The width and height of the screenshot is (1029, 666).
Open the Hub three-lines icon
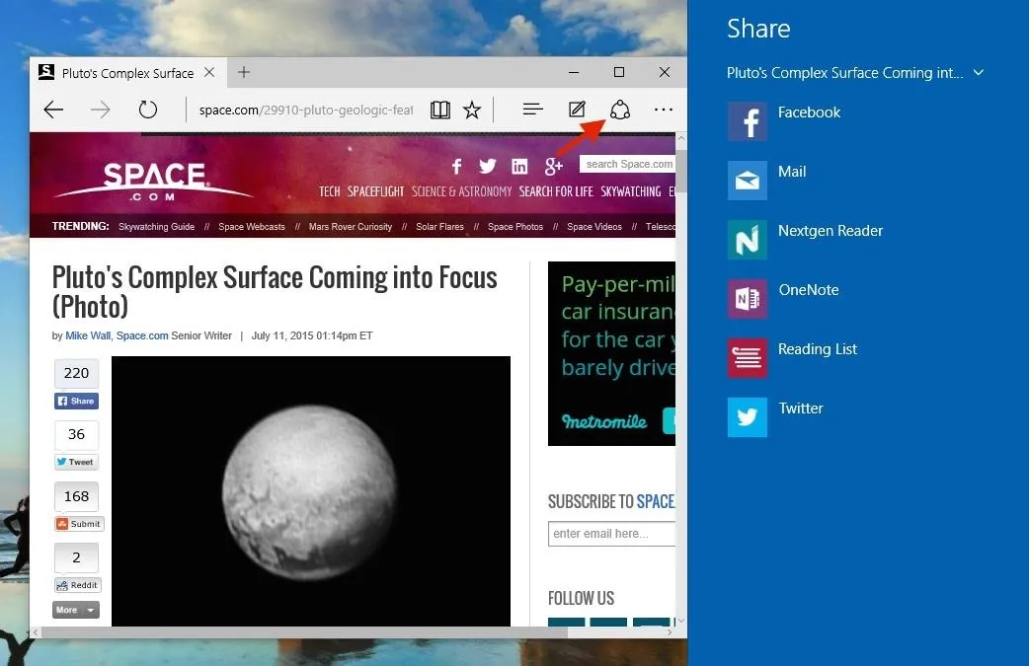533,109
